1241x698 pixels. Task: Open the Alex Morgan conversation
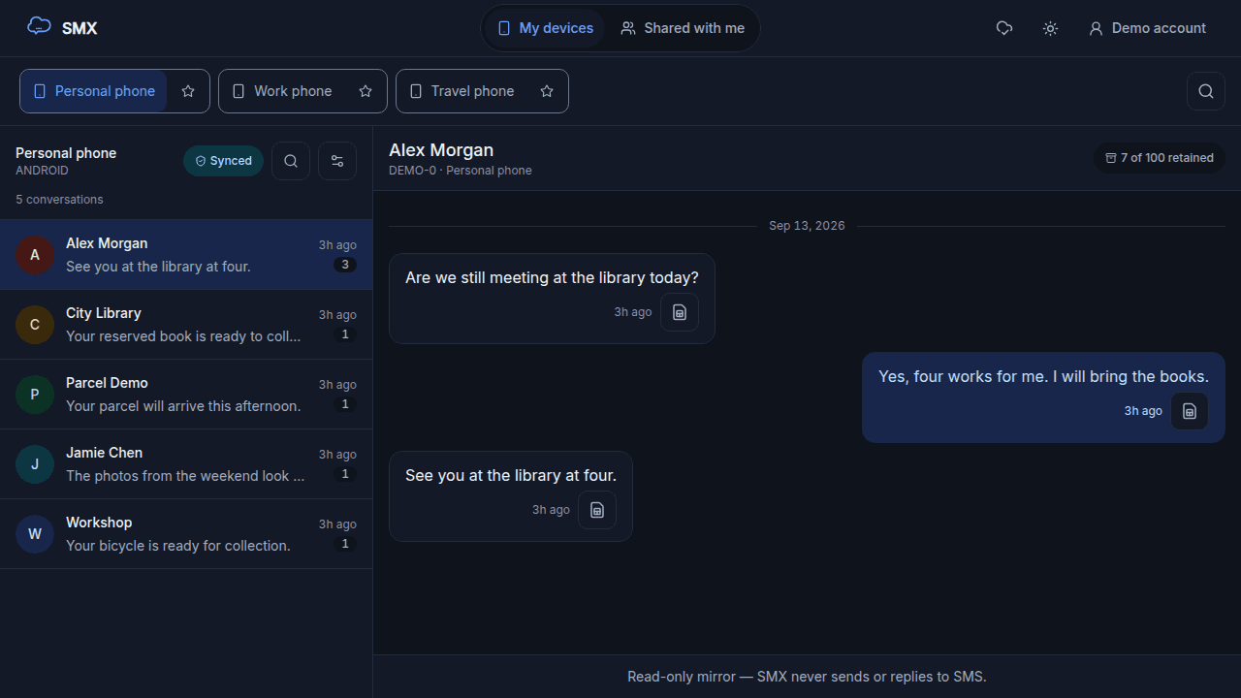(x=186, y=255)
